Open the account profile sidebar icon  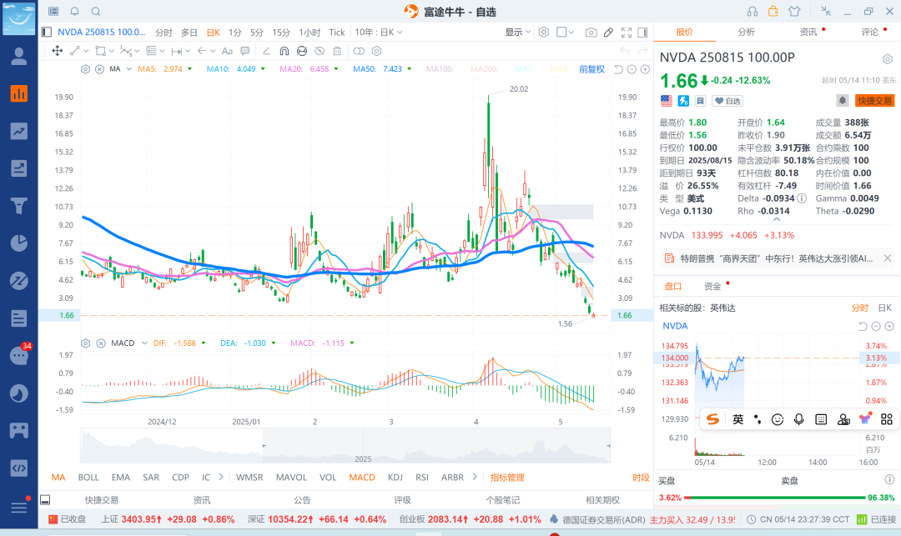[19, 56]
